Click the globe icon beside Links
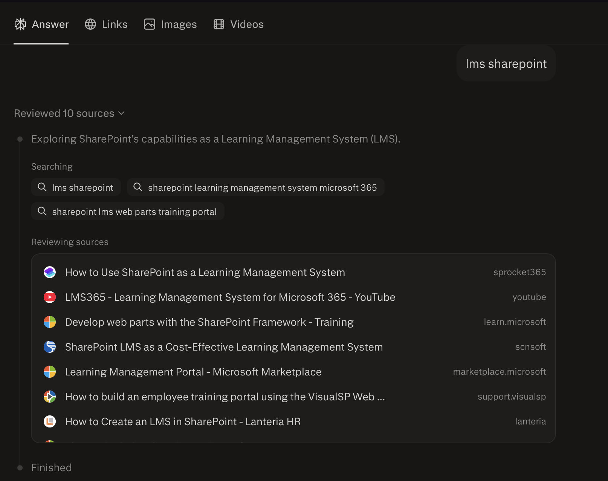 90,24
